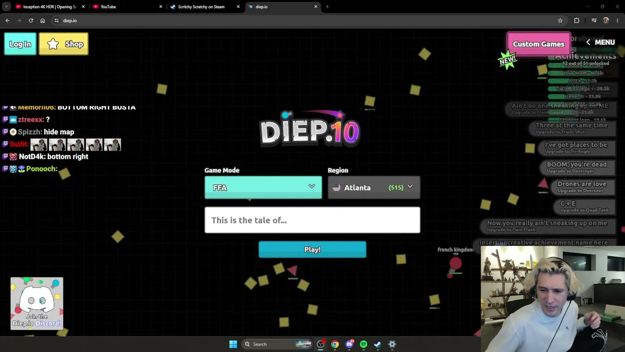
Task: Open Spotify from the taskbar
Action: tap(363, 344)
